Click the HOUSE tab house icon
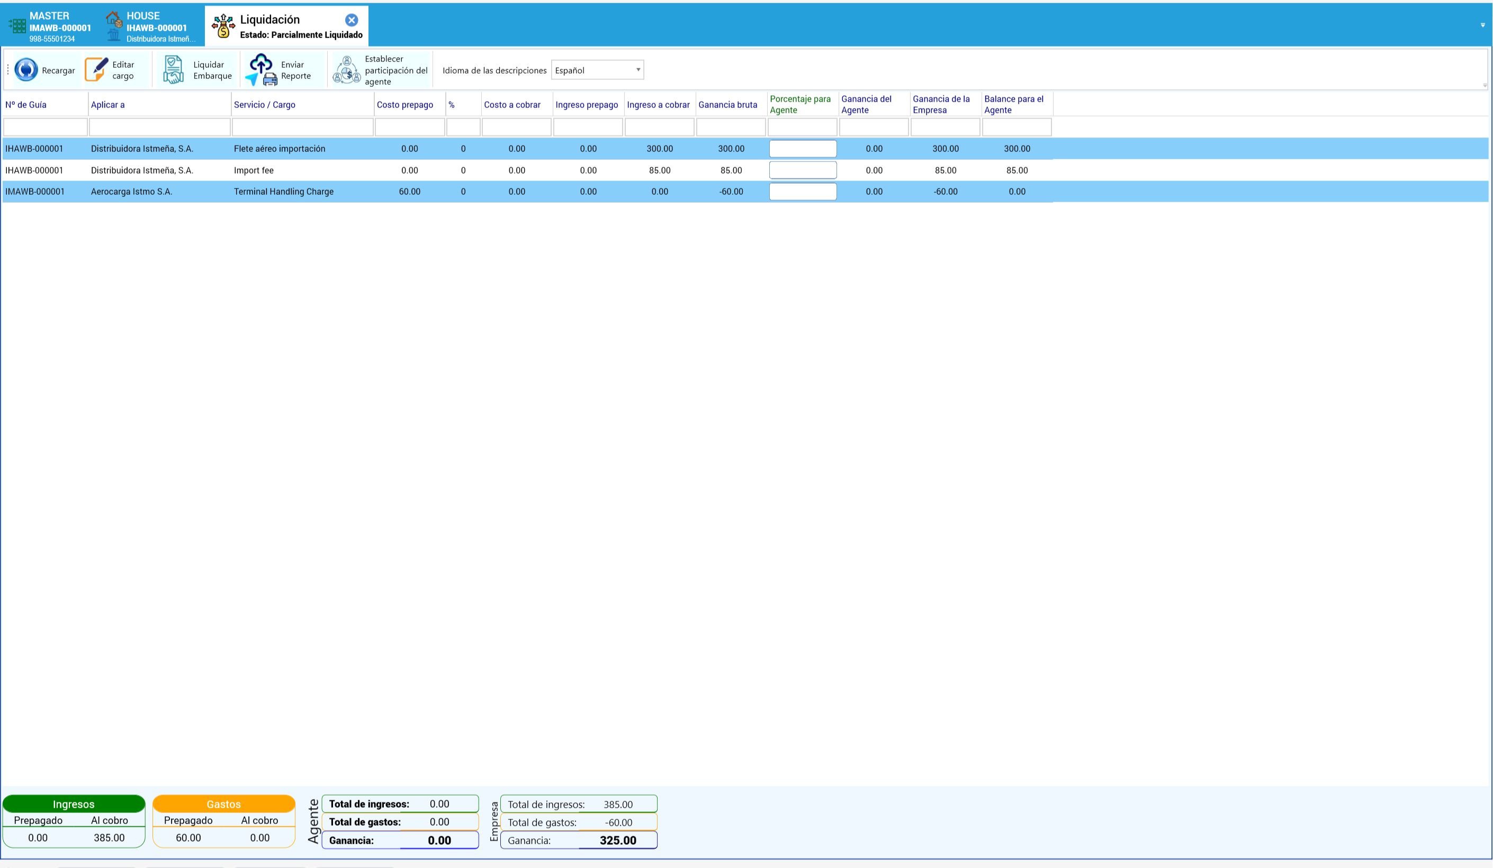Image resolution: width=1493 pixels, height=868 pixels. coord(114,20)
